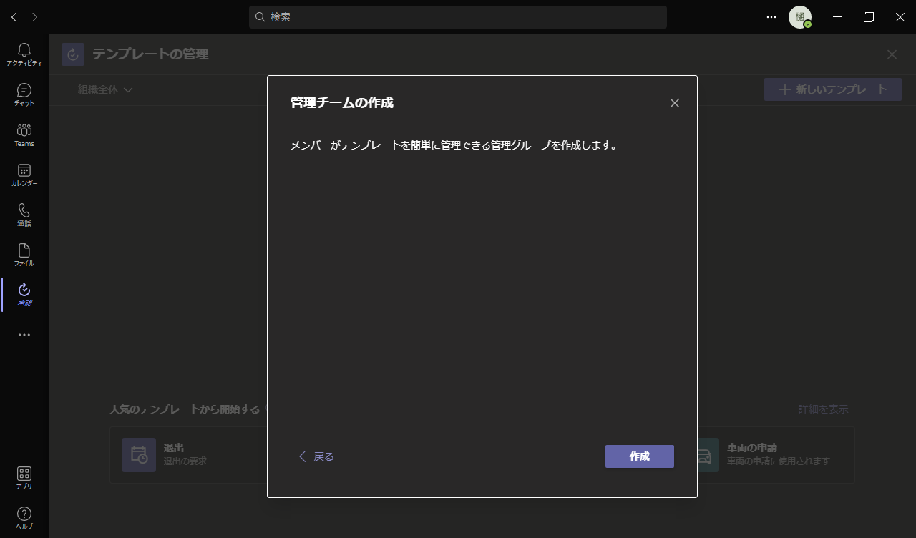Image resolution: width=916 pixels, height=538 pixels.
Task: Select the 車両の申請 template card
Action: (x=776, y=455)
